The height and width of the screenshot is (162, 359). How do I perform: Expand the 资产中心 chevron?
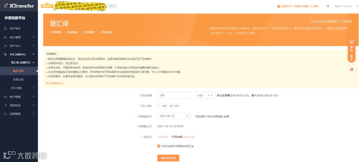34,46
